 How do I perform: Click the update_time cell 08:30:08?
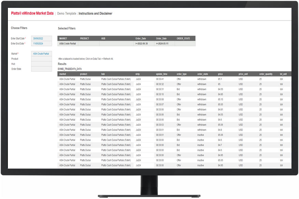pyautogui.click(x=160, y=99)
